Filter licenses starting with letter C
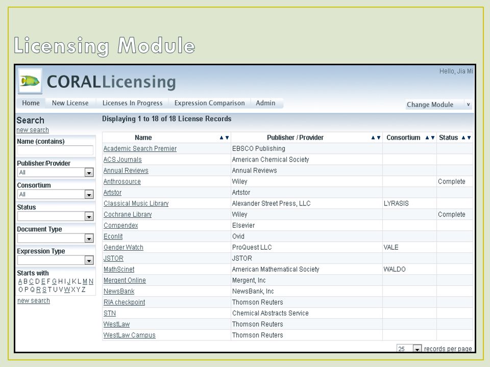 [x=31, y=281]
